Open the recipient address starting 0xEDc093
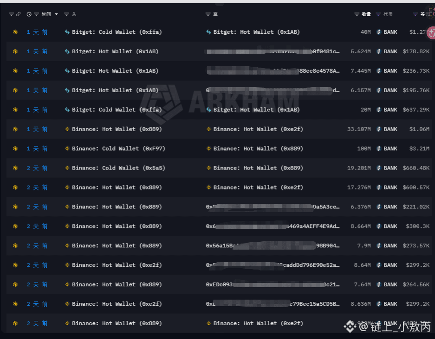Screen dimensions: 435x339 point(273,284)
